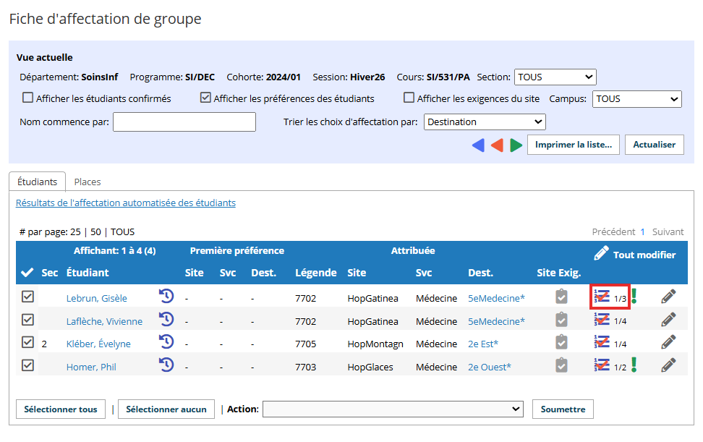This screenshot has width=703, height=442.
Task: Switch to the Places tab
Action: (x=88, y=182)
